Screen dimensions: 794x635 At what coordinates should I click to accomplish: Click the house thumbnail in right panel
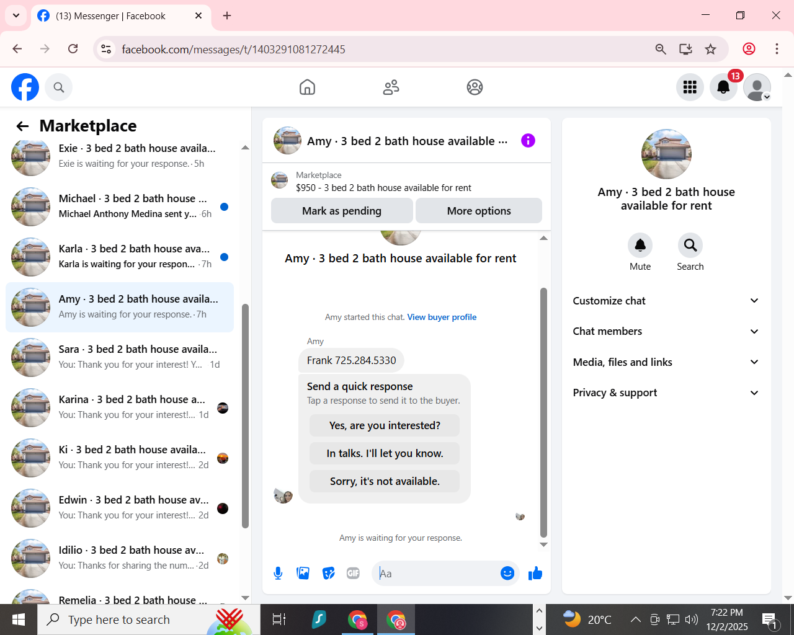pos(666,154)
